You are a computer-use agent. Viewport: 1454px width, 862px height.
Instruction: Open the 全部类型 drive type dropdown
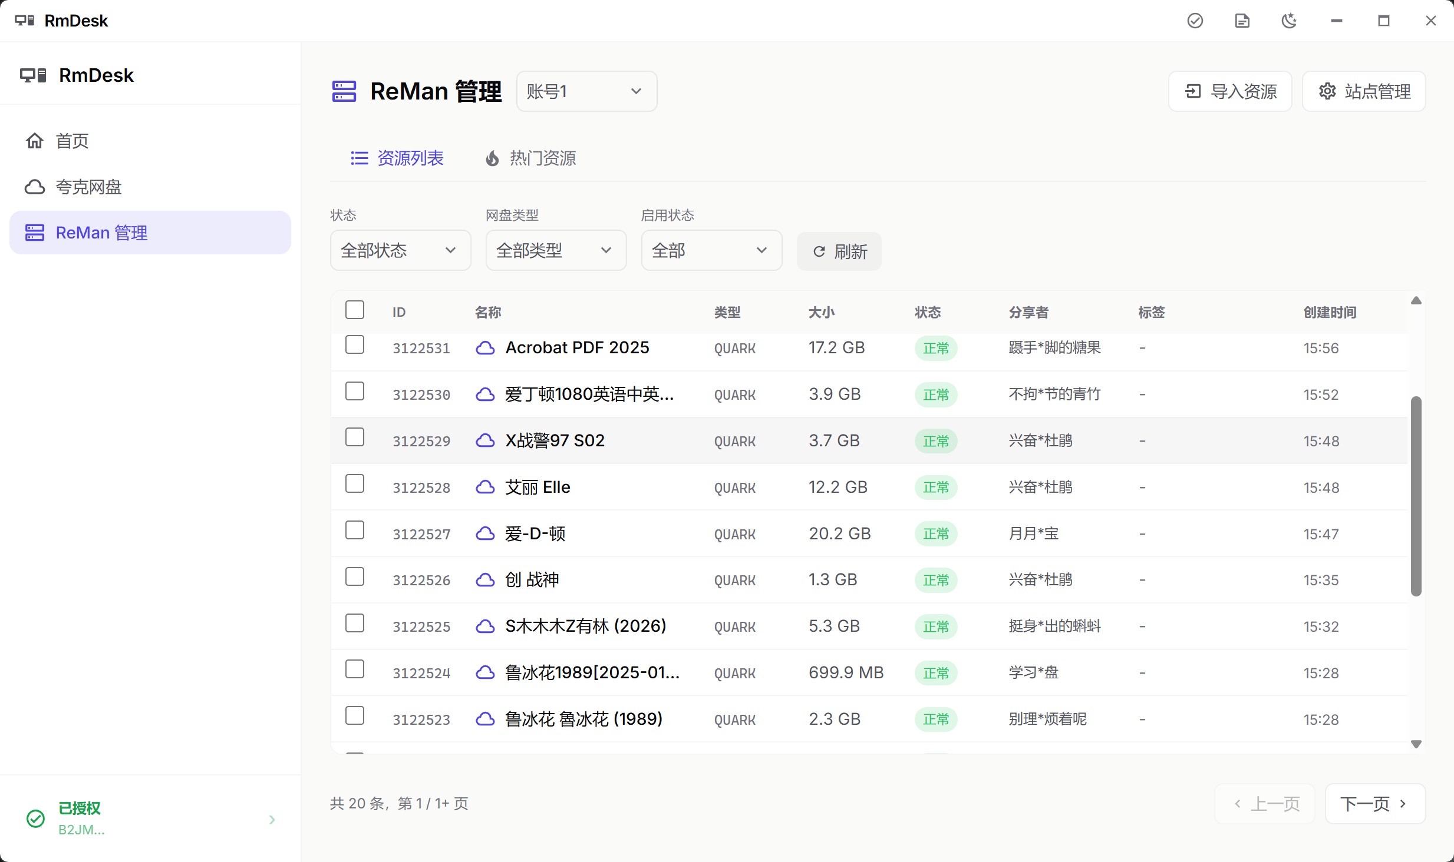coord(556,250)
